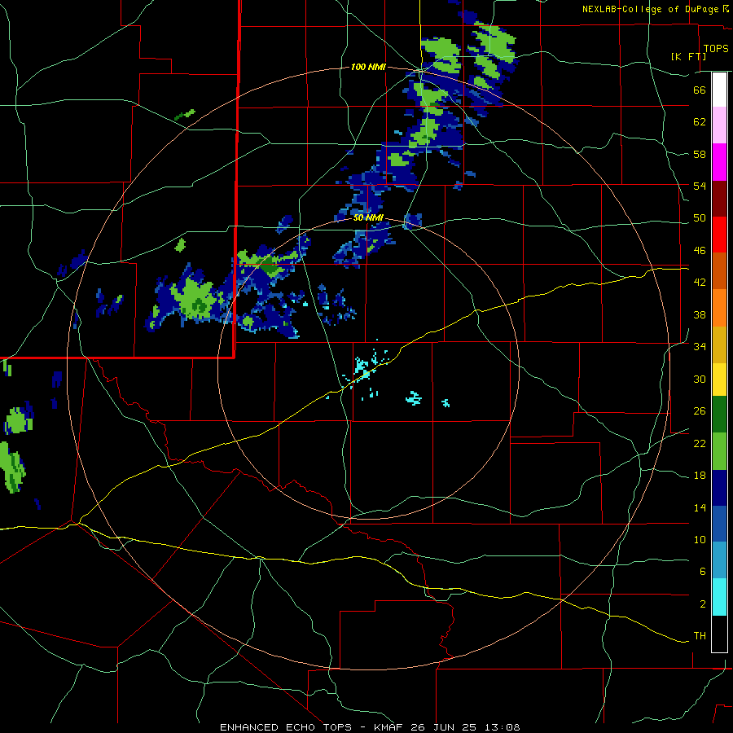
Task: Click the light pink 62 kft swatch
Action: (719, 125)
